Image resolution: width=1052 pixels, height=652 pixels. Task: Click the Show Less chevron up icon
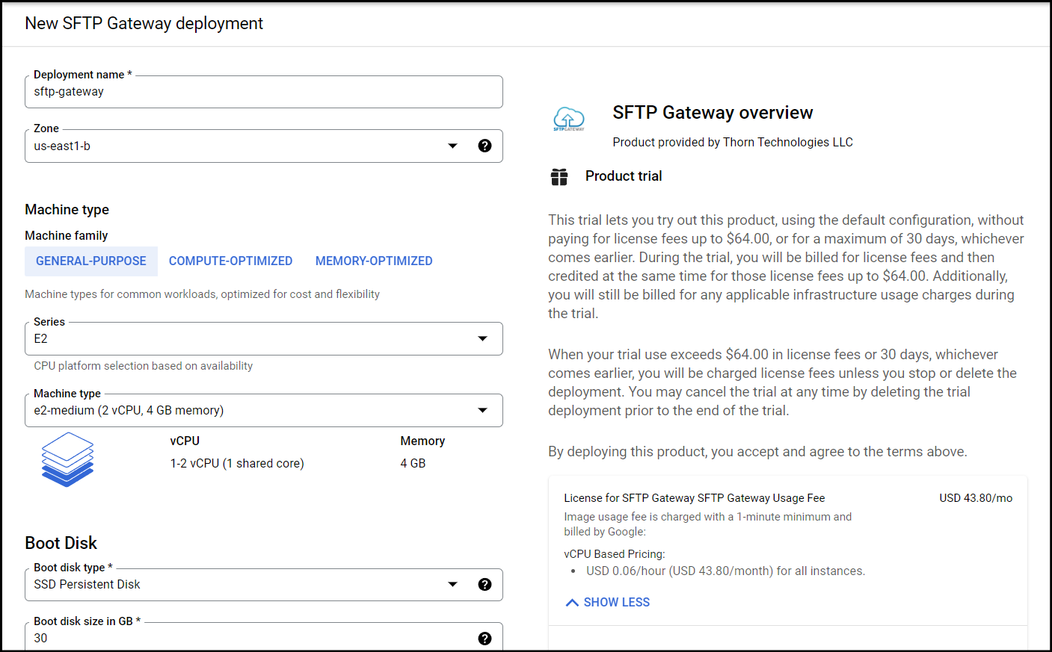tap(572, 602)
